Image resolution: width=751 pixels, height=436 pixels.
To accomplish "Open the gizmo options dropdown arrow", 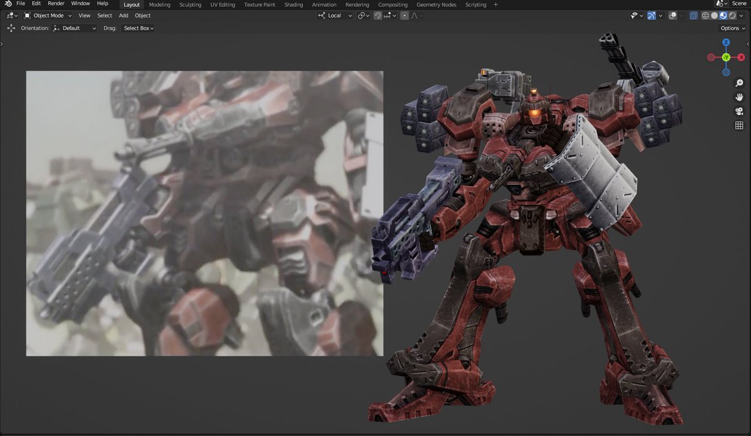I will point(661,16).
